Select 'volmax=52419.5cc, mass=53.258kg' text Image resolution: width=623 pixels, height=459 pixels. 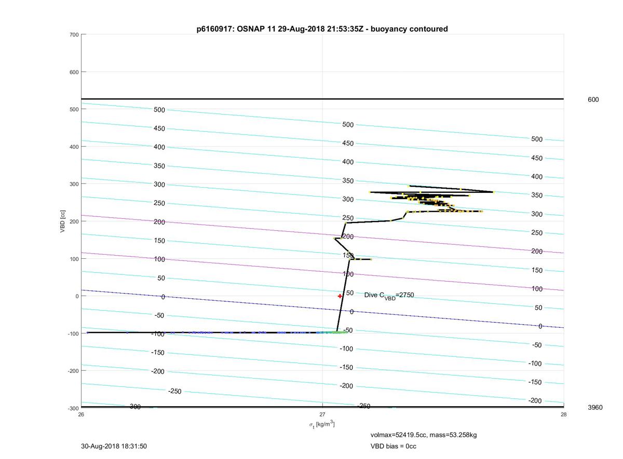[423, 435]
